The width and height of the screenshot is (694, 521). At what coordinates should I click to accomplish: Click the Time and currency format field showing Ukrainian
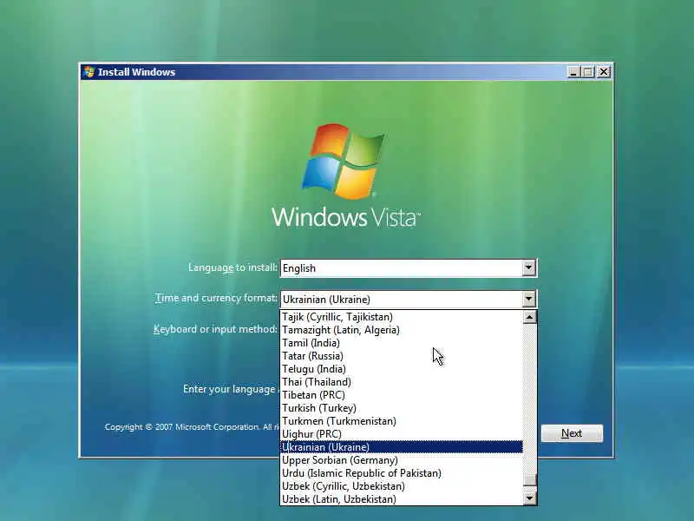pos(408,299)
